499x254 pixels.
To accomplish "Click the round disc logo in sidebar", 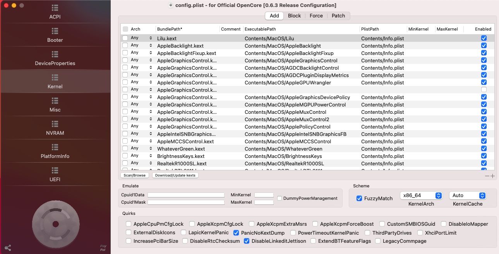I will (x=55, y=224).
